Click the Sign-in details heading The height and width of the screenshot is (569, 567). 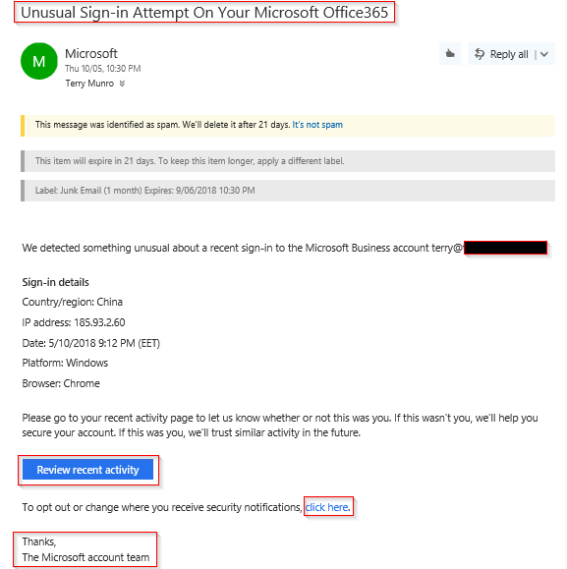pyautogui.click(x=55, y=282)
